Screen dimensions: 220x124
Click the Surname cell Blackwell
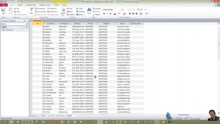pos(52,49)
